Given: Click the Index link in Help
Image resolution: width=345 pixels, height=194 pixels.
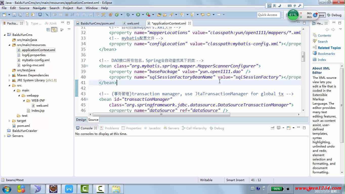Looking at the screenshot, I should point(322,60).
